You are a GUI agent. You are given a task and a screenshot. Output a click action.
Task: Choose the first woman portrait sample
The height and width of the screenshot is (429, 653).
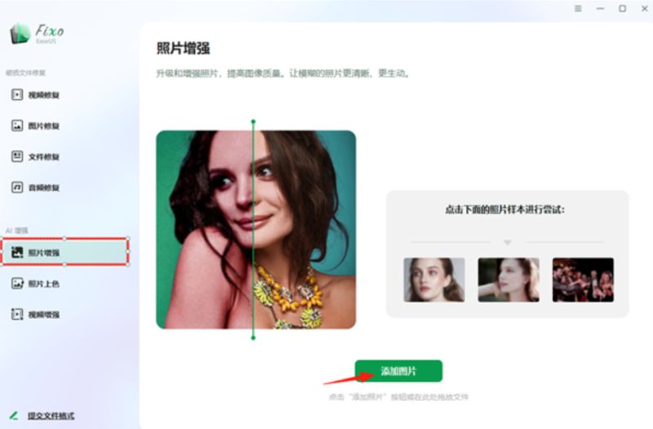(434, 280)
